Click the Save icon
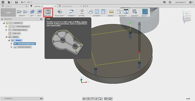Image resolution: width=195 pixels, height=101 pixels. tap(16, 2)
